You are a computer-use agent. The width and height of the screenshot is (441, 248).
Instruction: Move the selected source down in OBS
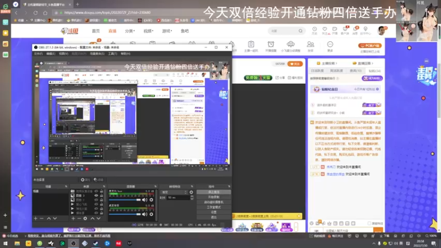(x=99, y=218)
